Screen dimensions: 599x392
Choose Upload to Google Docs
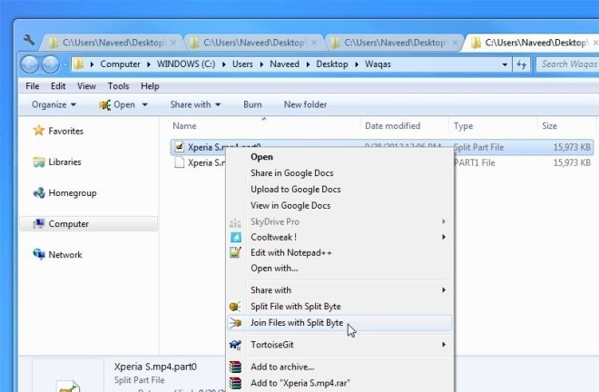click(339, 190)
